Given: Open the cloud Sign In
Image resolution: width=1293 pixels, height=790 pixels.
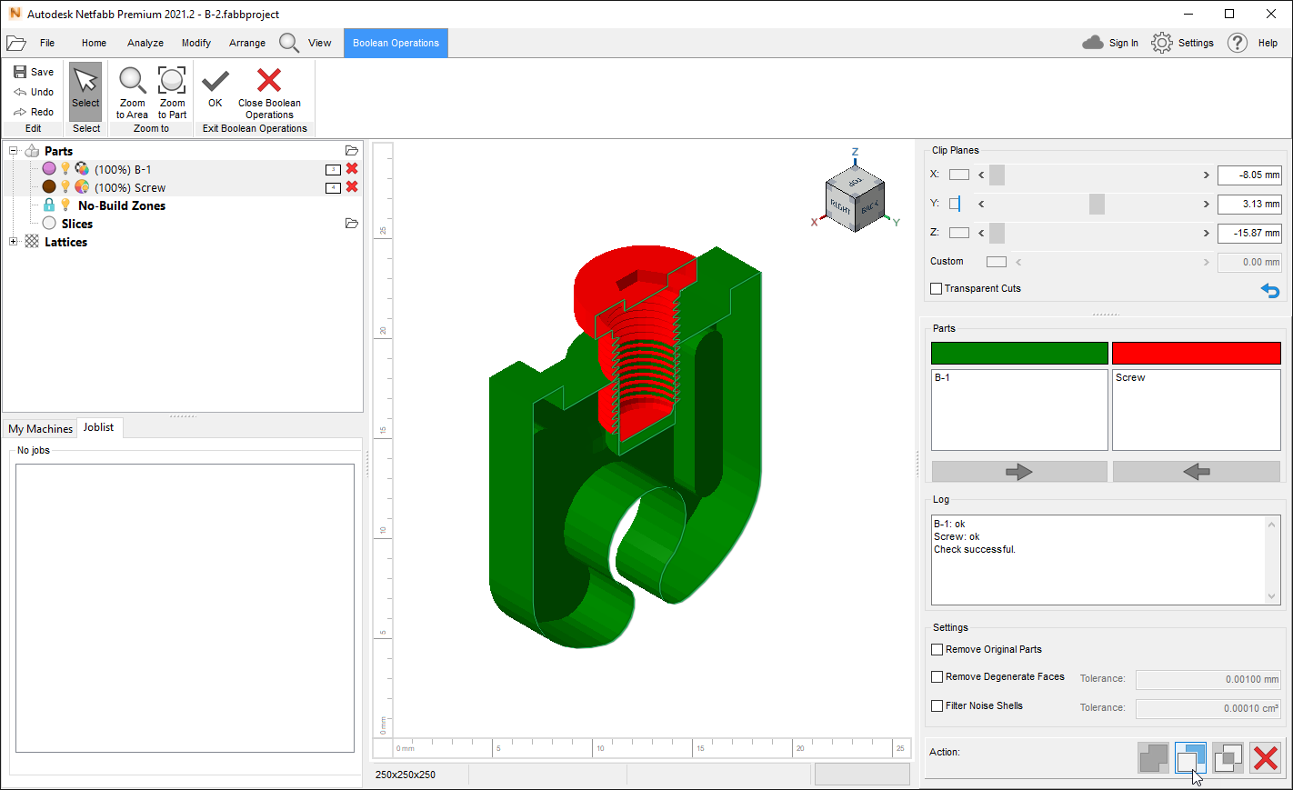Looking at the screenshot, I should pos(1110,43).
